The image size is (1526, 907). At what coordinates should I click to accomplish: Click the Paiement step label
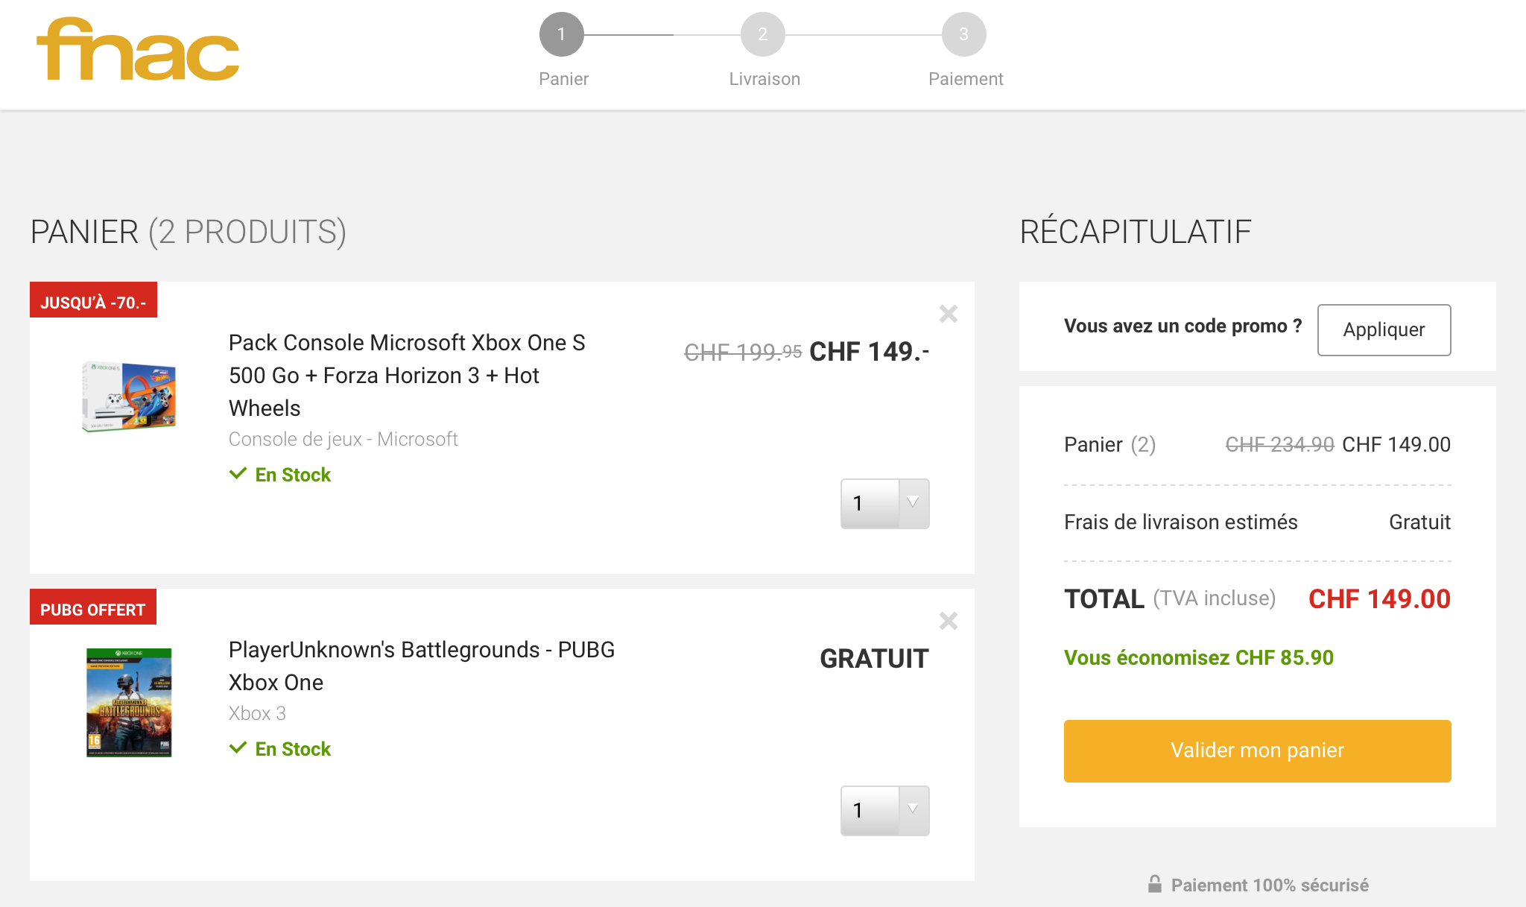pos(965,79)
